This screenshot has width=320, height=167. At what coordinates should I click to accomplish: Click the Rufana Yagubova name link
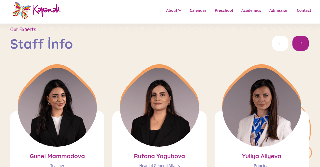[x=159, y=156]
